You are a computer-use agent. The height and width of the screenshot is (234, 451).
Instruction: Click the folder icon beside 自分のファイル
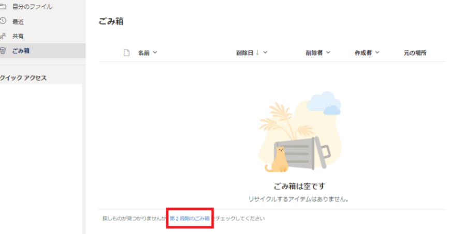pos(3,7)
